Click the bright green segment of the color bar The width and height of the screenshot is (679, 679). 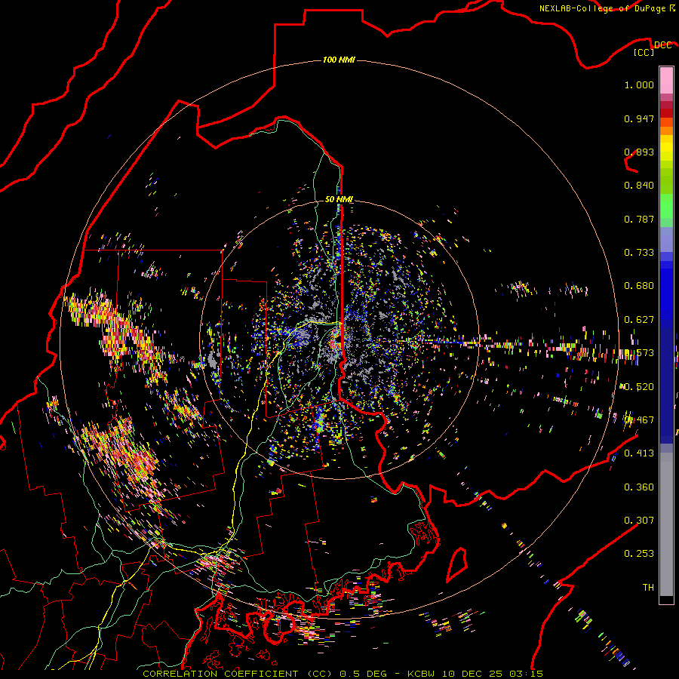click(666, 206)
